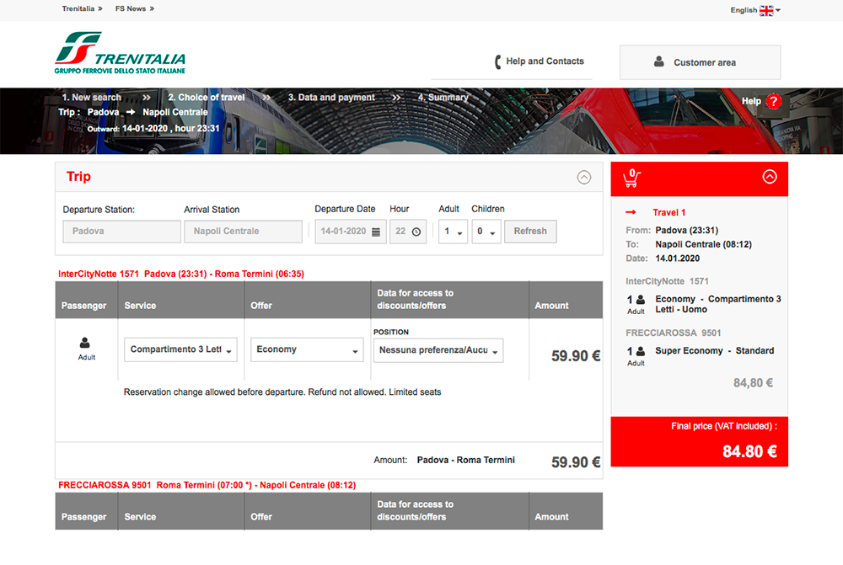Image resolution: width=843 pixels, height=565 pixels.
Task: Open the Customer area button
Action: [700, 62]
